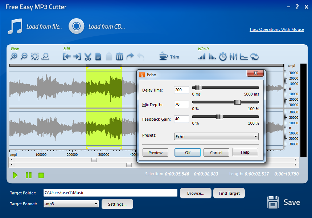
Task: Click the Stop button
Action: (x=41, y=175)
